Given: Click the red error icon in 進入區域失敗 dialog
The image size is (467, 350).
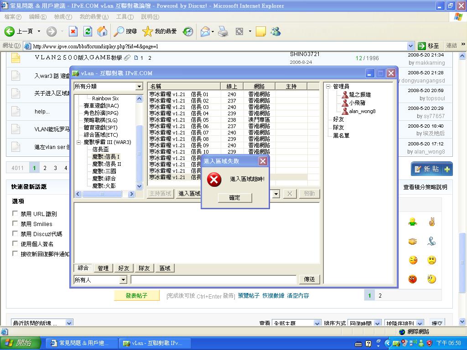Looking at the screenshot, I should coord(214,180).
